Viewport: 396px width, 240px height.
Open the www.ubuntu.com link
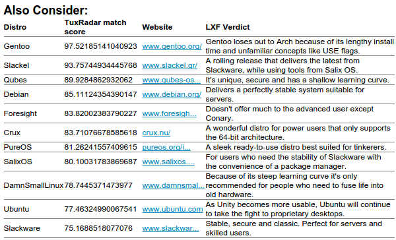[x=172, y=209]
